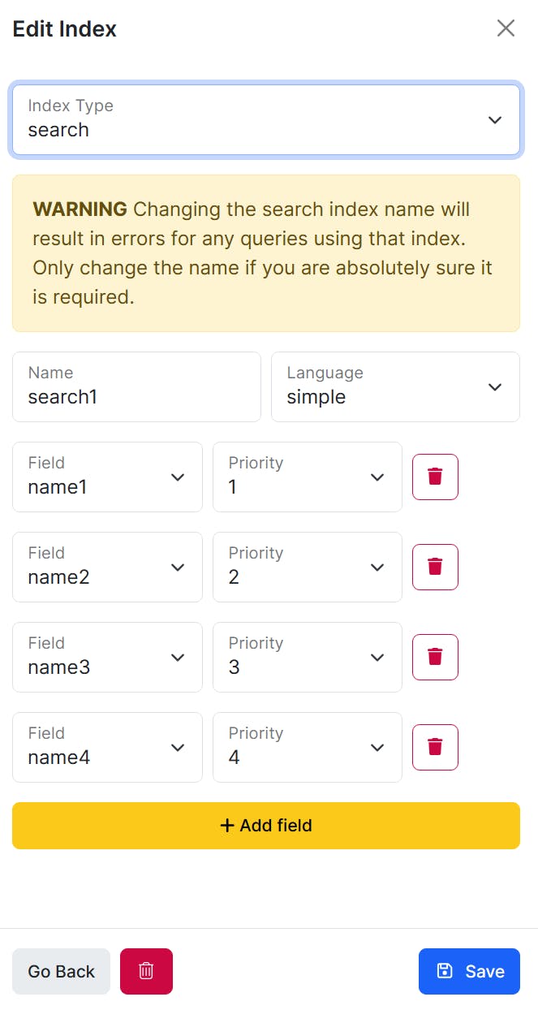Click the plus icon on Add field
This screenshot has width=538, height=1010.
(x=227, y=826)
